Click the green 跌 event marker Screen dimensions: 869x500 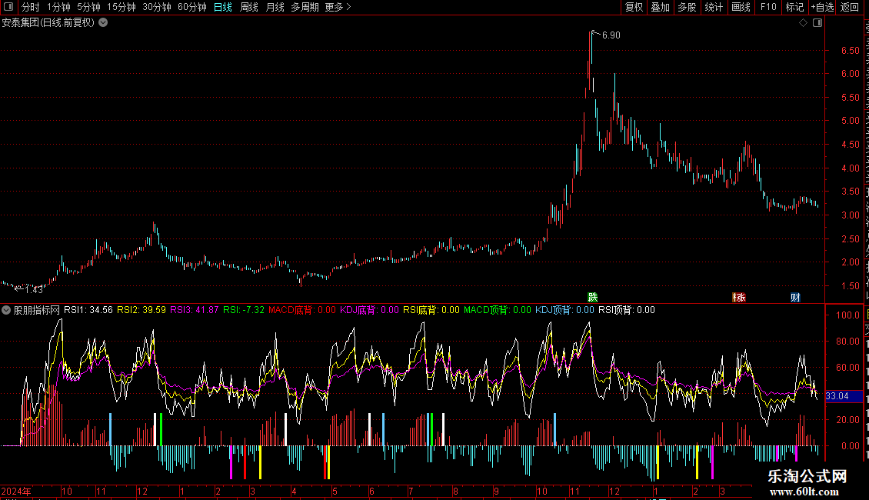592,297
